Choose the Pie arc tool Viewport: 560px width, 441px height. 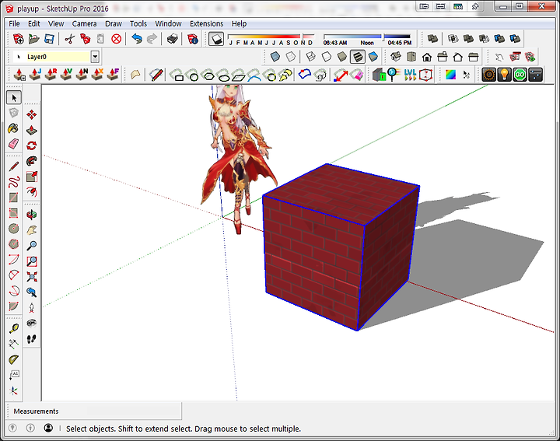coord(13,306)
